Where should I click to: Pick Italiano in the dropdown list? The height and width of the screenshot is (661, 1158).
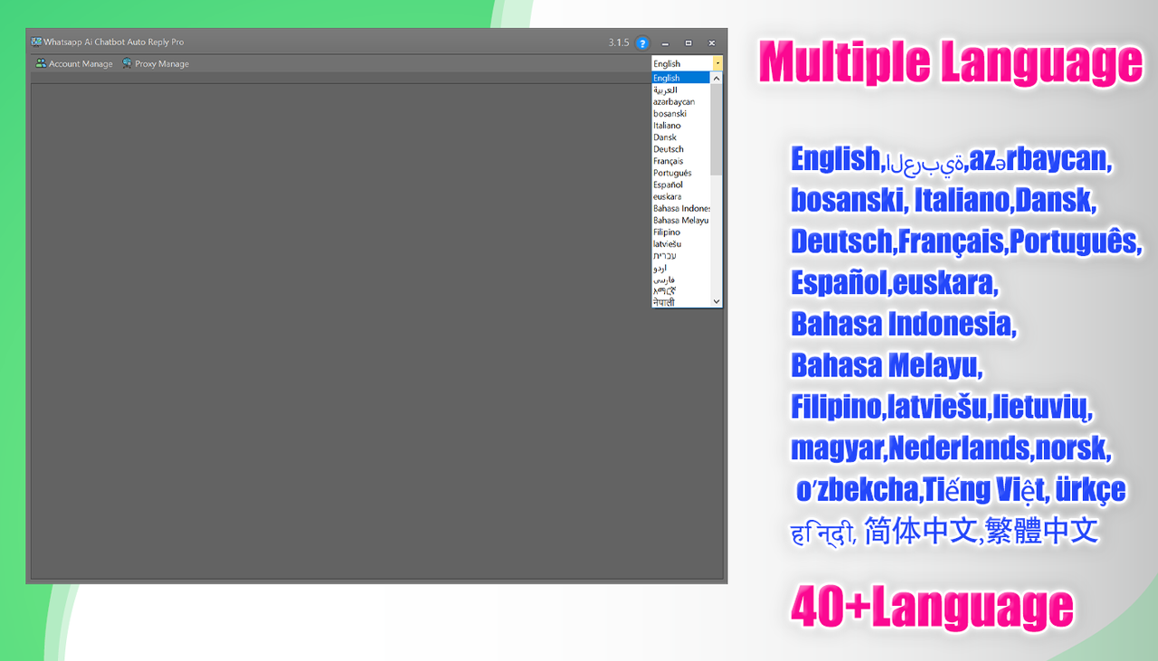681,126
